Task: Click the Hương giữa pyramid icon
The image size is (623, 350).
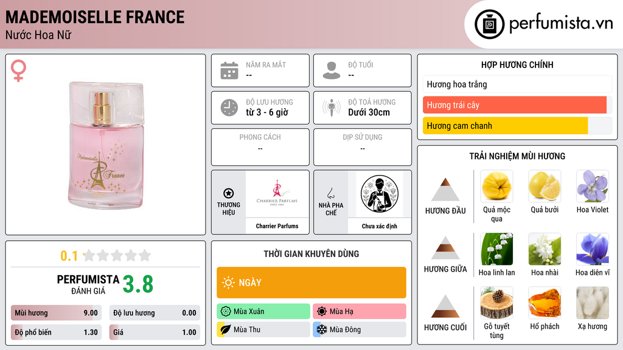Action: (445, 248)
